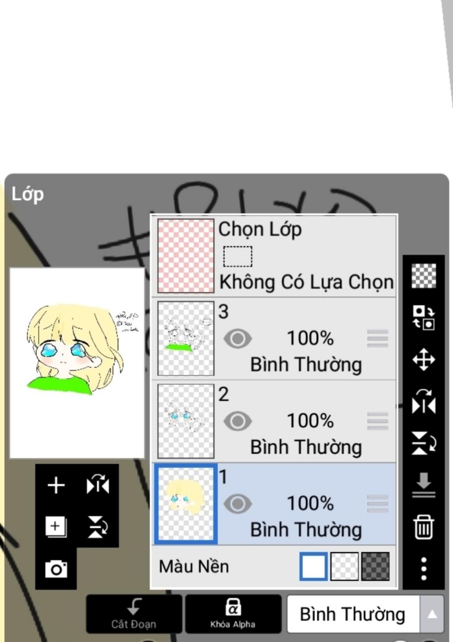Hide layer 3 with eye icon

click(x=238, y=339)
